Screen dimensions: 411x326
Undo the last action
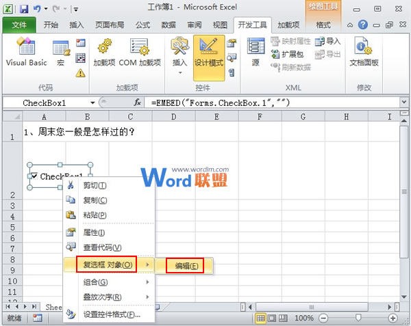[37, 9]
